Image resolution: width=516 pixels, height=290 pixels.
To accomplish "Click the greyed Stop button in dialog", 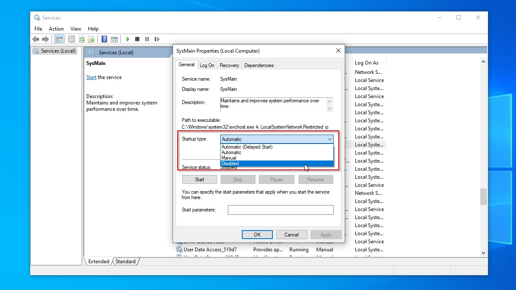I will (x=238, y=180).
